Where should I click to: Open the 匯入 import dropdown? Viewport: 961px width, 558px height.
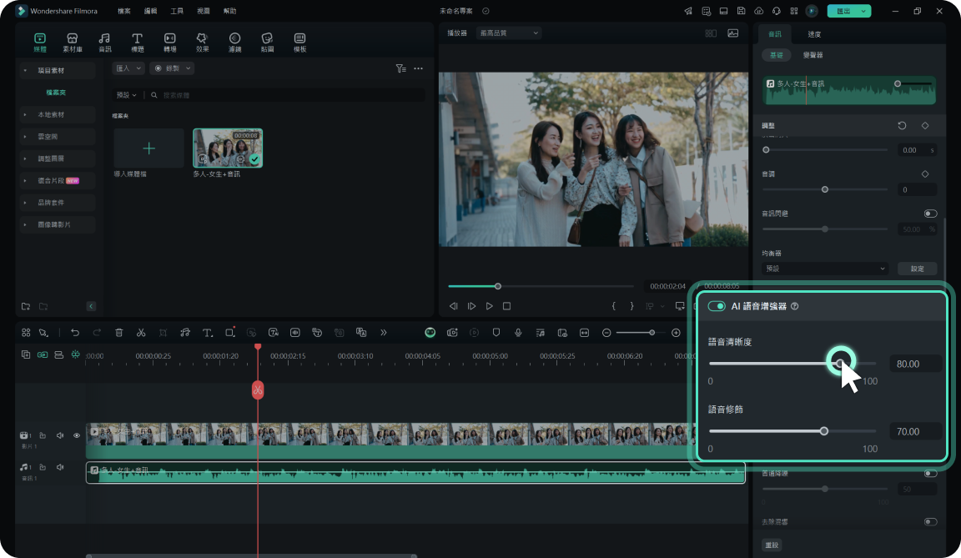(128, 68)
